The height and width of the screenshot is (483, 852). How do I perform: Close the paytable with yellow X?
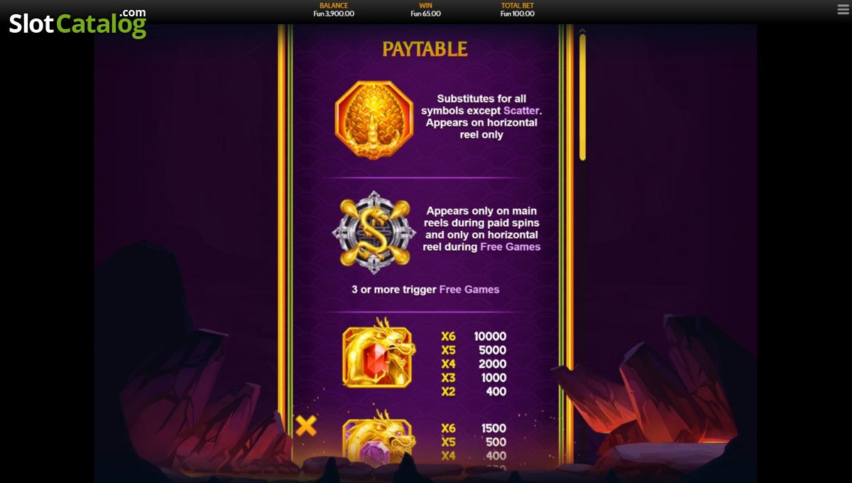coord(306,426)
